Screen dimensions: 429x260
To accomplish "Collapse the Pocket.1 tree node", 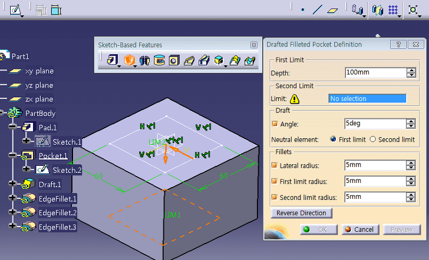I will click(x=12, y=155).
